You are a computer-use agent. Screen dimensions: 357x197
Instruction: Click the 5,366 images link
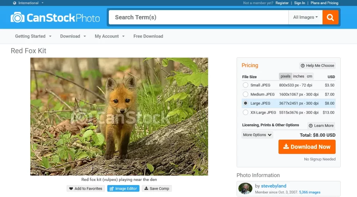310,192
